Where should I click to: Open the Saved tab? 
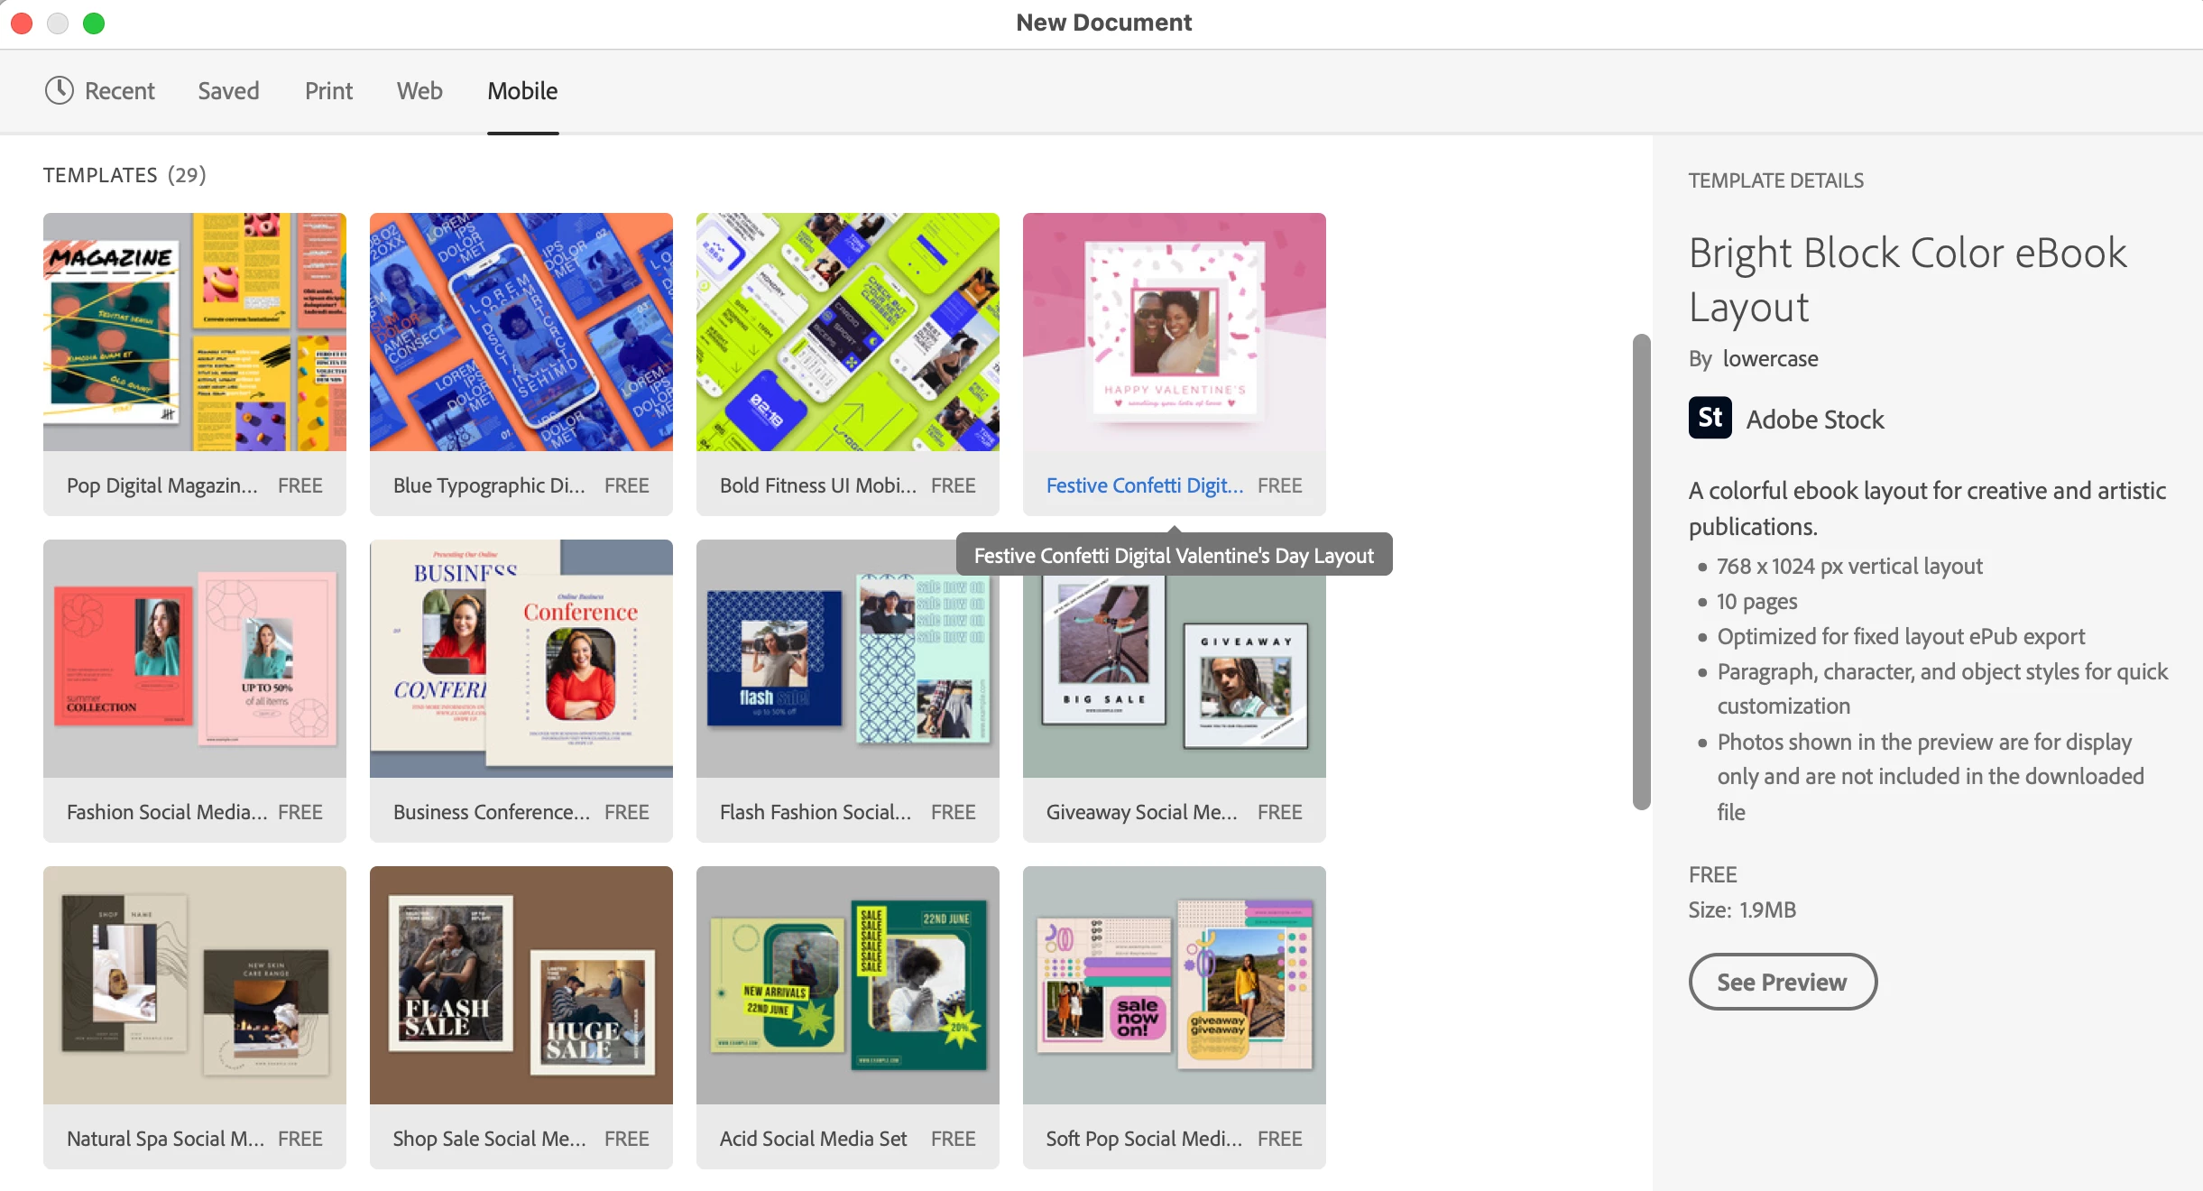coord(228,90)
